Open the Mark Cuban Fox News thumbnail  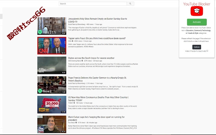click(52, 124)
